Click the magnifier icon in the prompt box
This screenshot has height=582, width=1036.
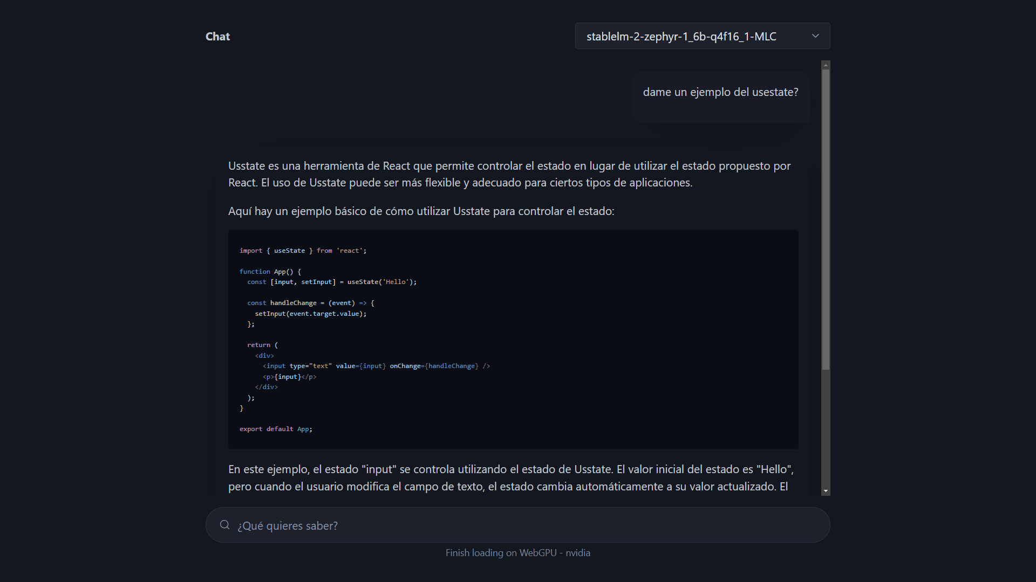pos(224,525)
